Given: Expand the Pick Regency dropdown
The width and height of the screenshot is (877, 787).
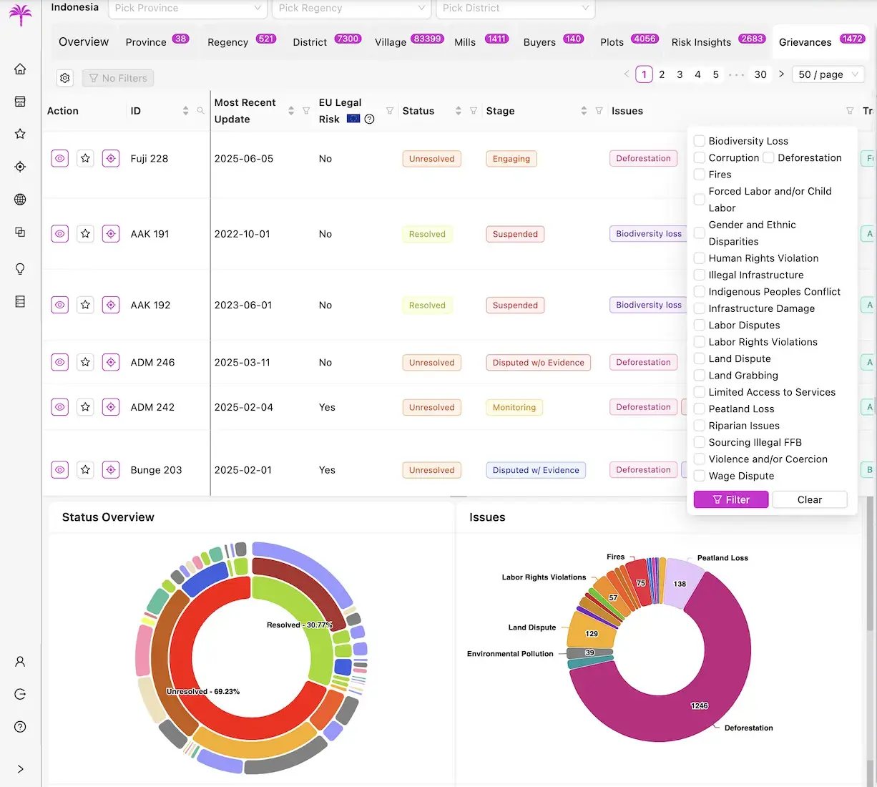Looking at the screenshot, I should pos(351,8).
